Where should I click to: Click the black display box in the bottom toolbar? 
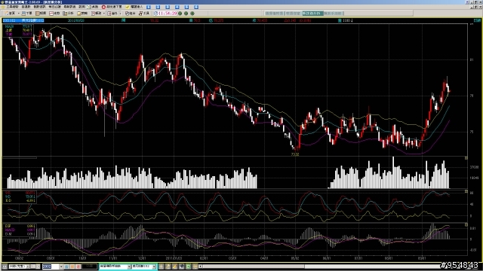pyautogui.click(x=89, y=266)
